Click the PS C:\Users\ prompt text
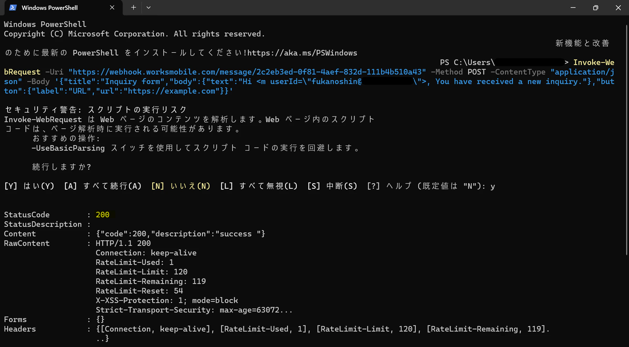This screenshot has height=347, width=629. (467, 62)
